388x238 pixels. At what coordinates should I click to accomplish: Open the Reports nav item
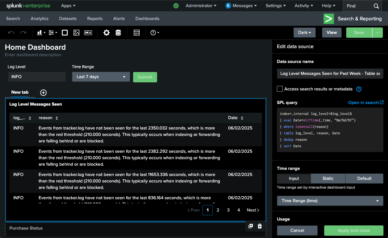pyautogui.click(x=95, y=18)
